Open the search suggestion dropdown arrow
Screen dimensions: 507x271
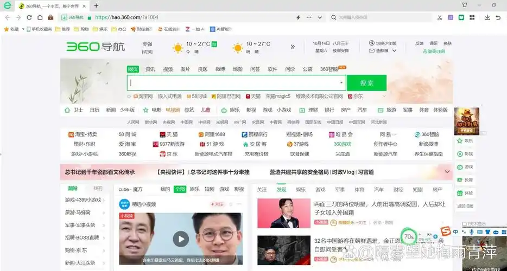click(x=341, y=83)
